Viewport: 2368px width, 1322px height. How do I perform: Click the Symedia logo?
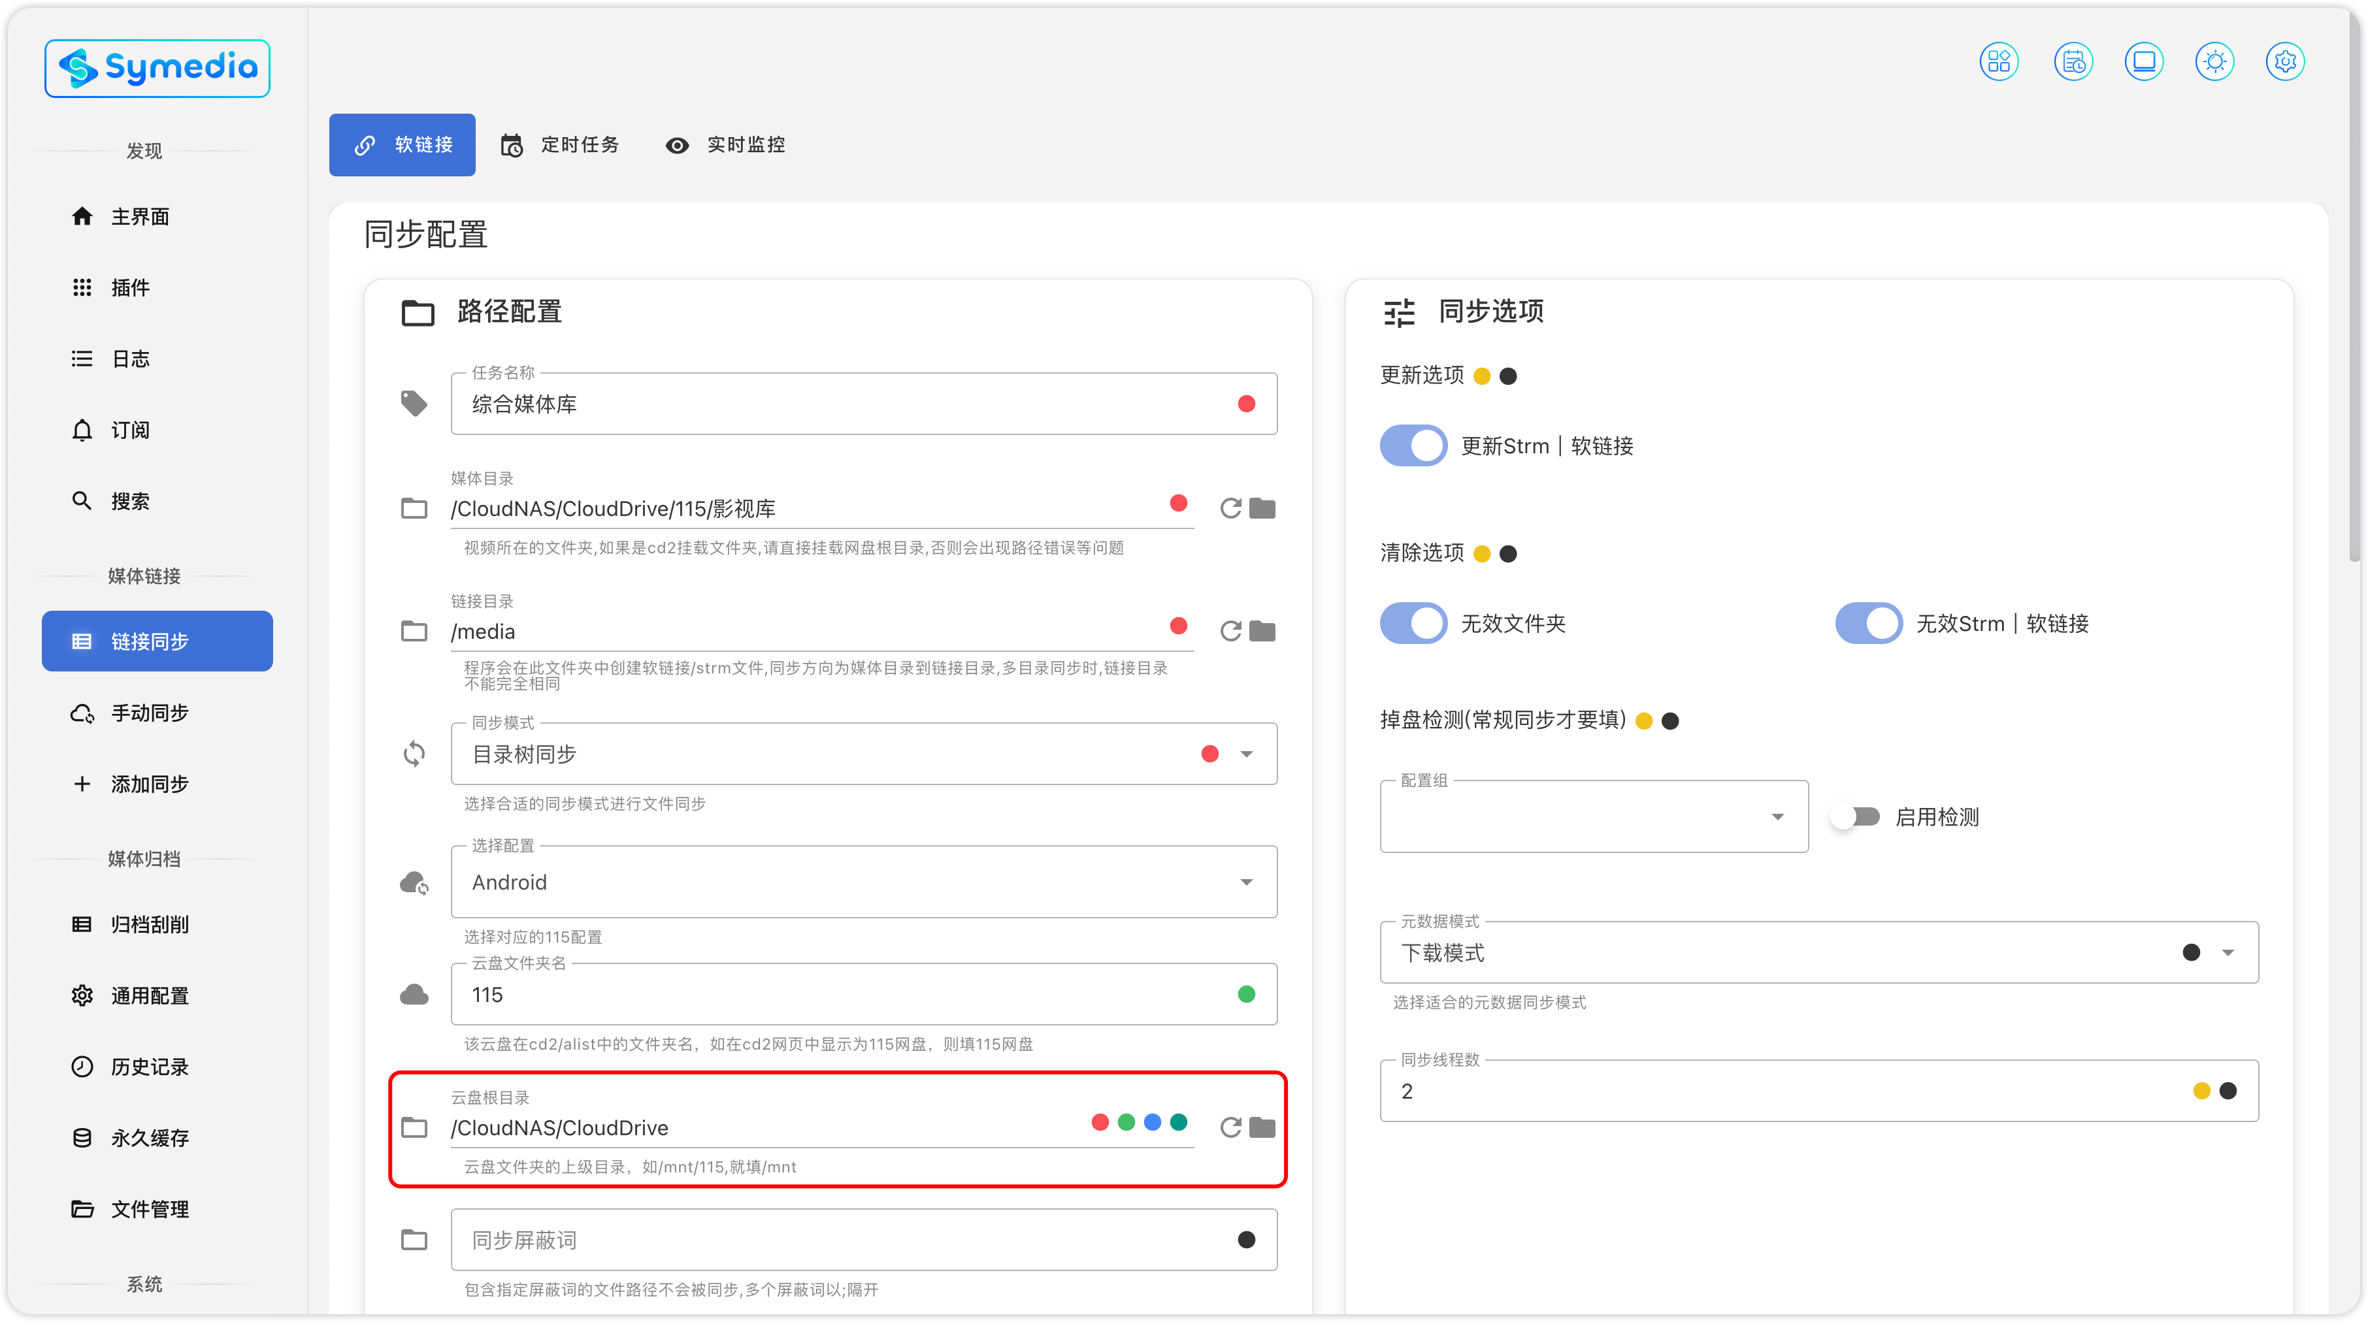pos(157,68)
